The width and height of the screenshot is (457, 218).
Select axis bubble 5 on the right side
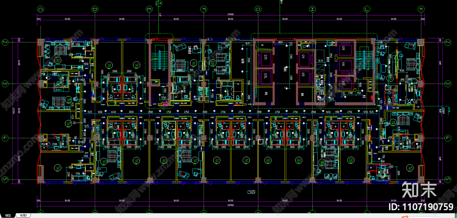(x=448, y=179)
